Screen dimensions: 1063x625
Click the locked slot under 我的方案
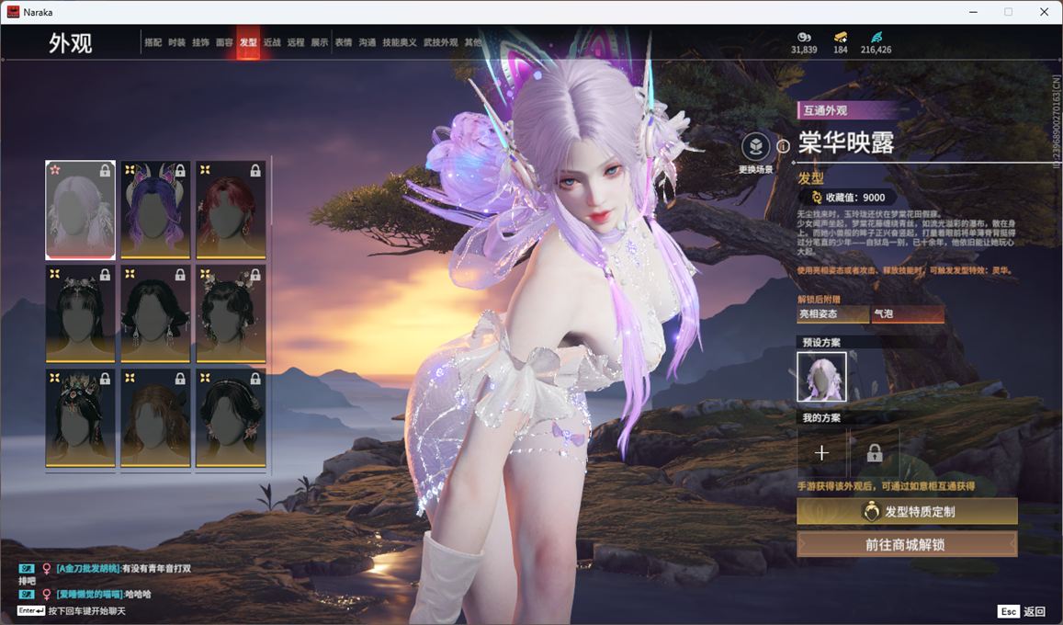pos(875,453)
